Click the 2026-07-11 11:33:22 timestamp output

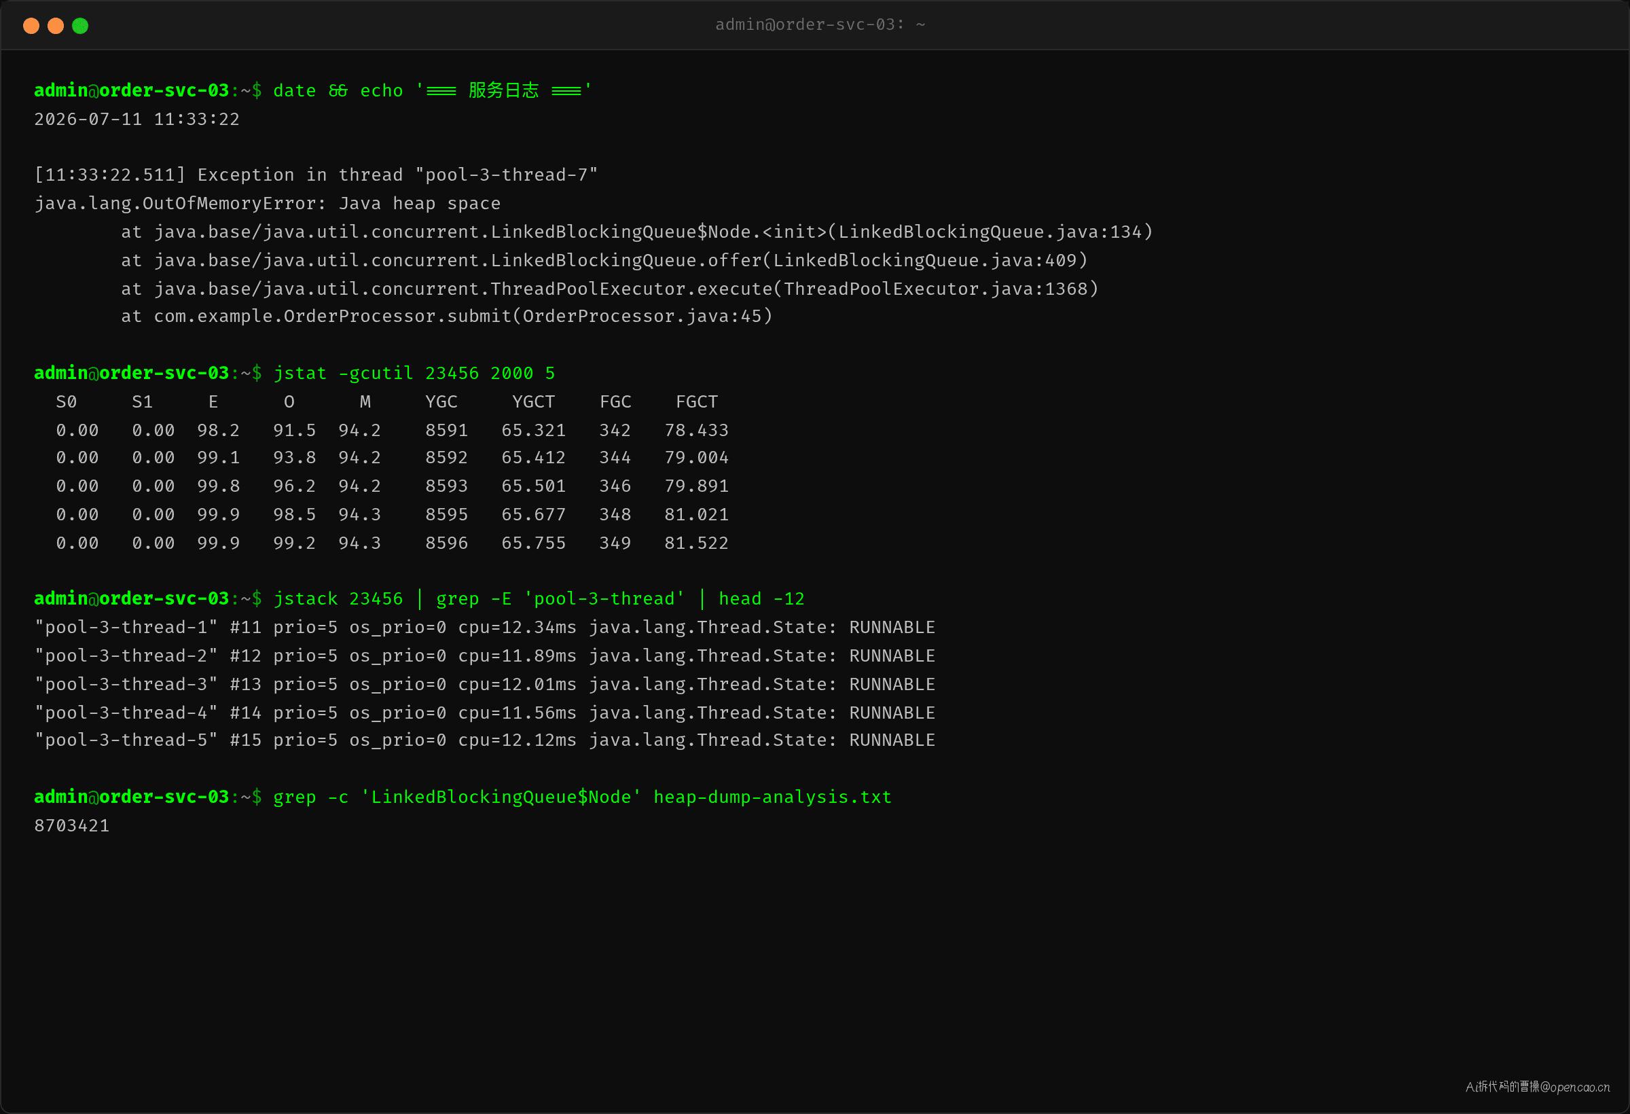137,120
